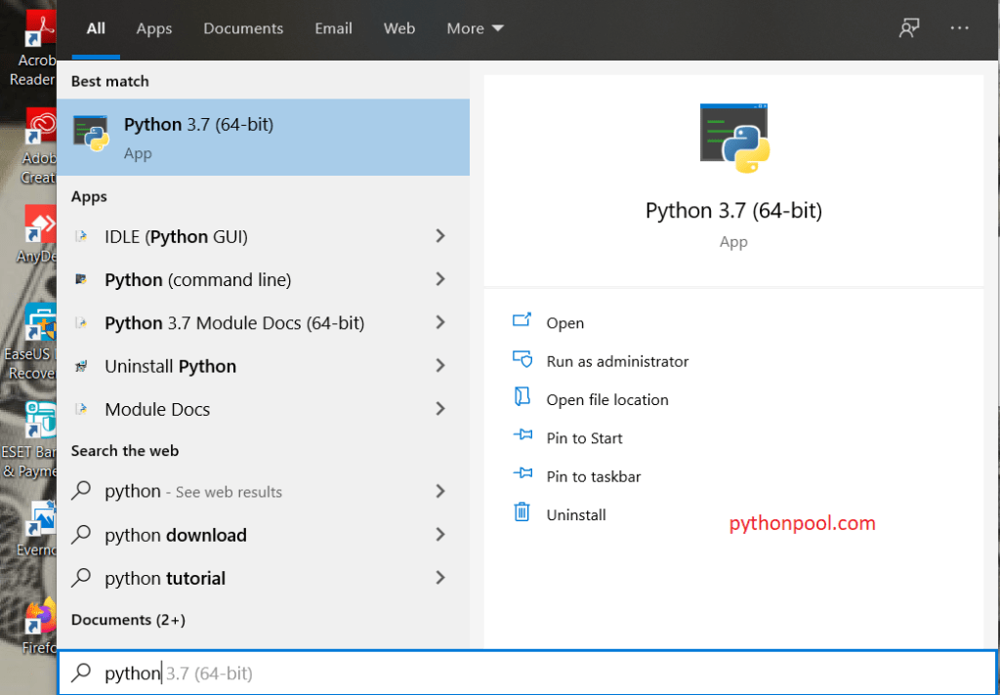The image size is (1000, 695).
Task: Open the Documents search tab
Action: pos(243,28)
